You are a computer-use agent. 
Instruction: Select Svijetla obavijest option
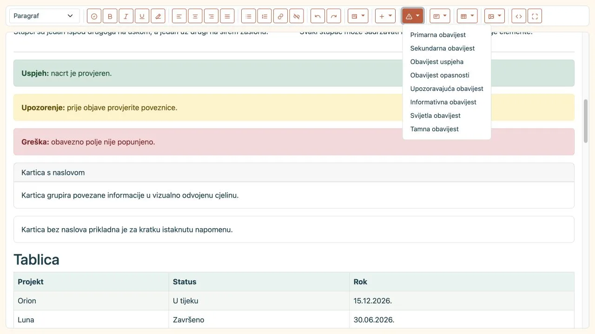click(x=447, y=116)
